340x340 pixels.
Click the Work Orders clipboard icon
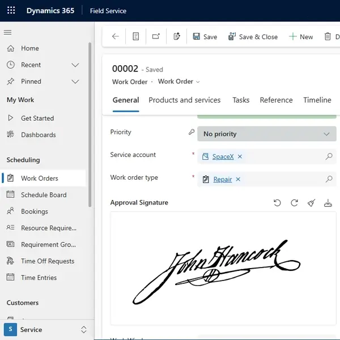10,178
